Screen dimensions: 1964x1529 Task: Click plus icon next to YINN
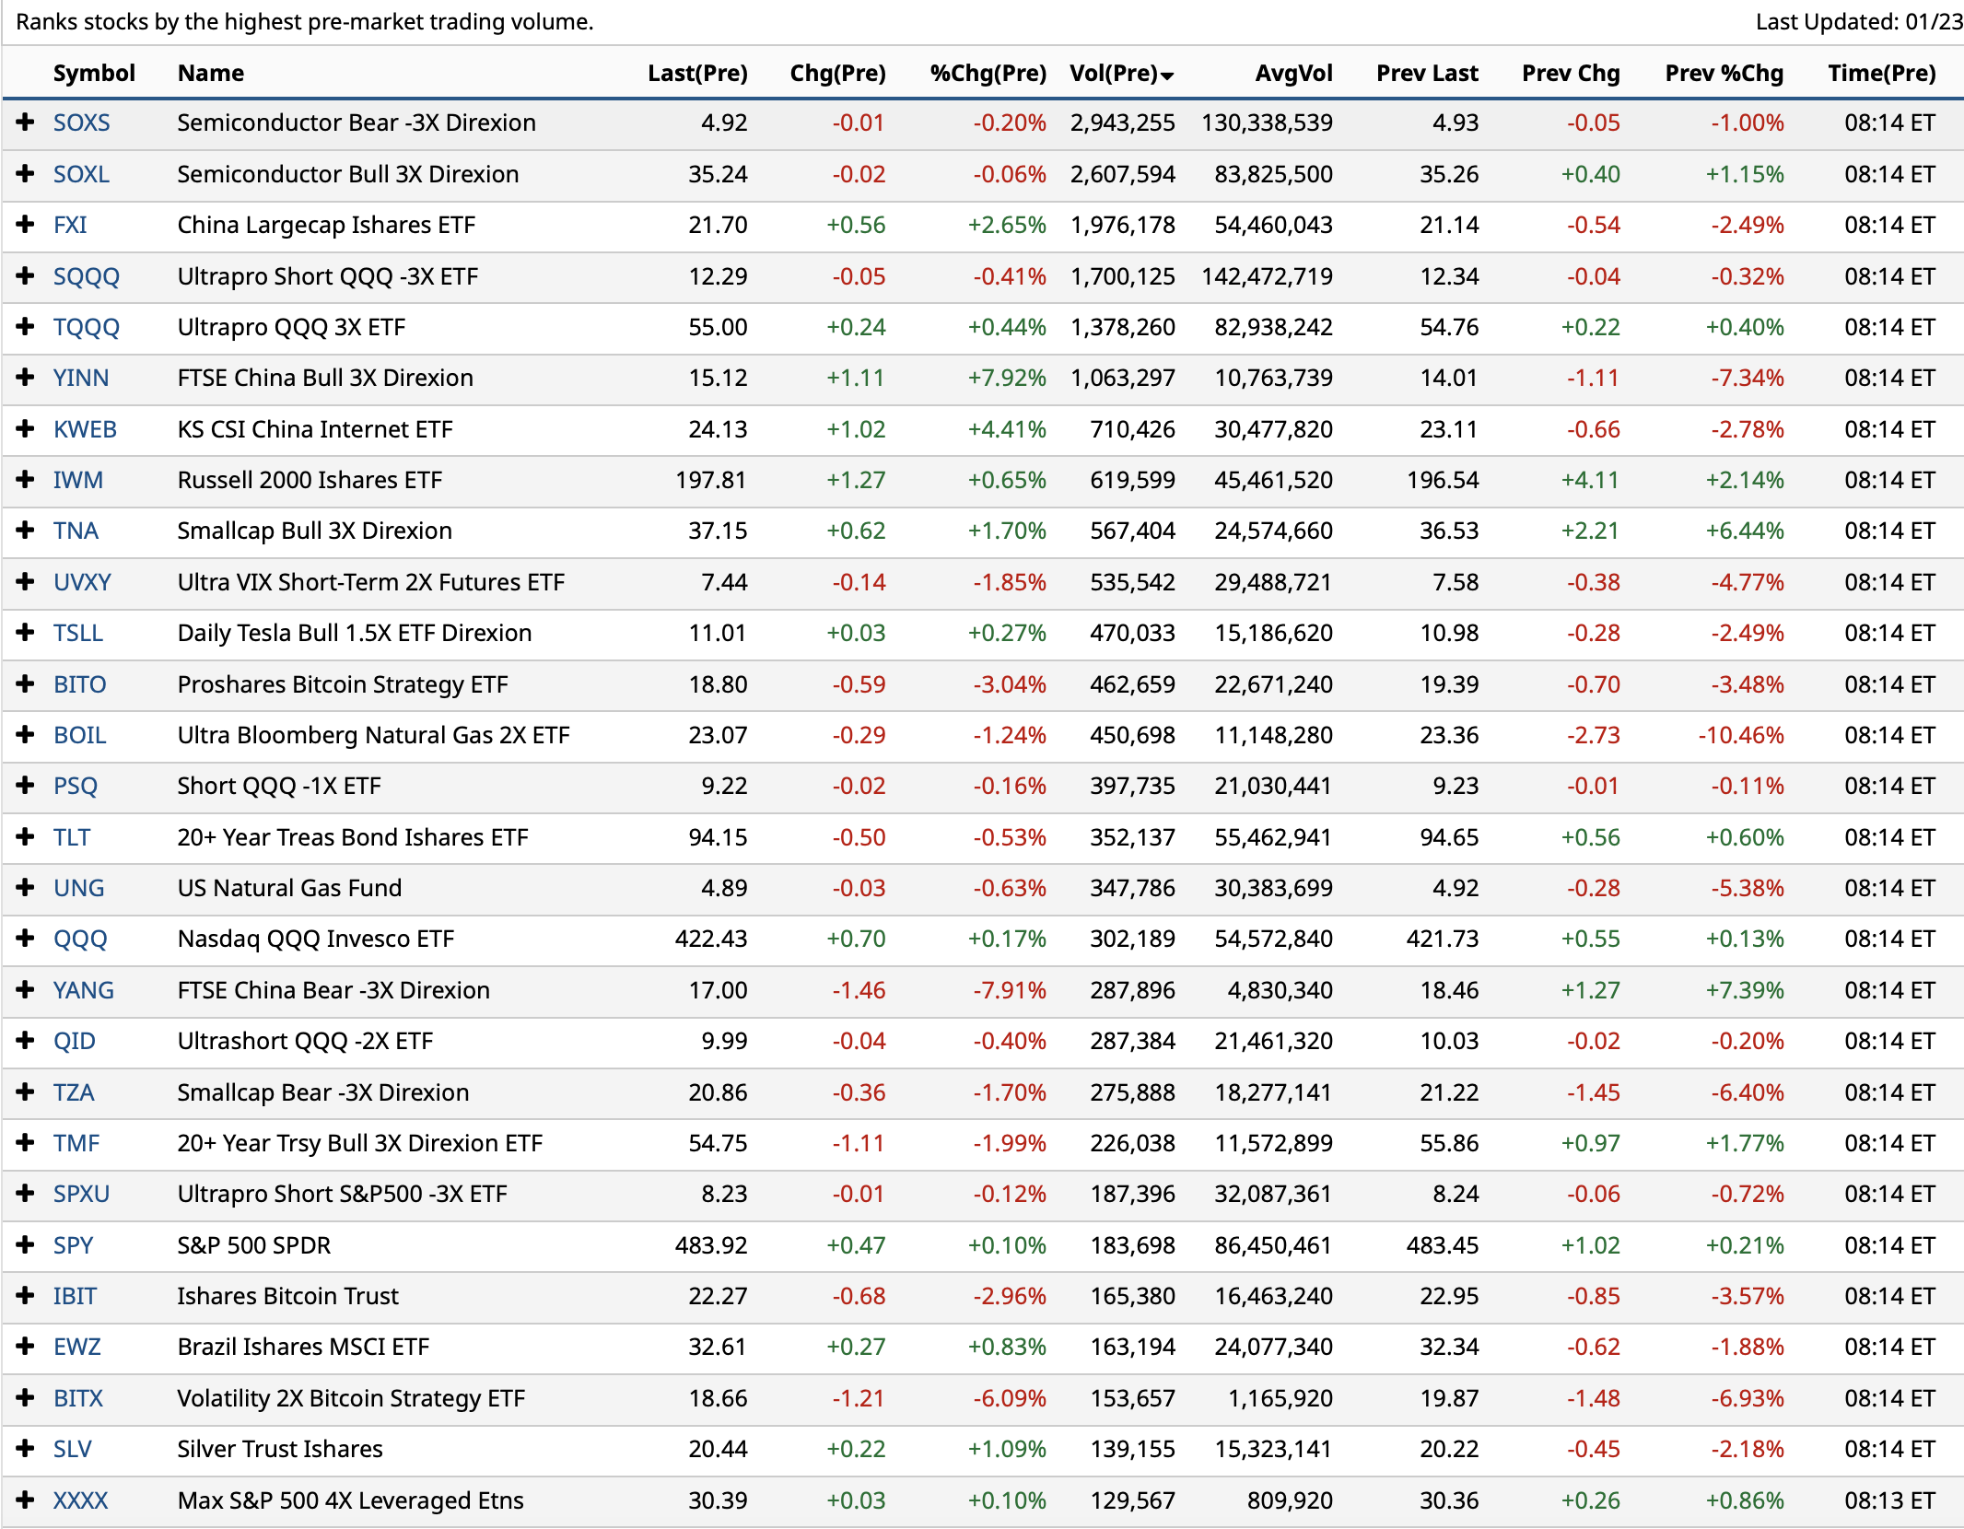[x=25, y=378]
